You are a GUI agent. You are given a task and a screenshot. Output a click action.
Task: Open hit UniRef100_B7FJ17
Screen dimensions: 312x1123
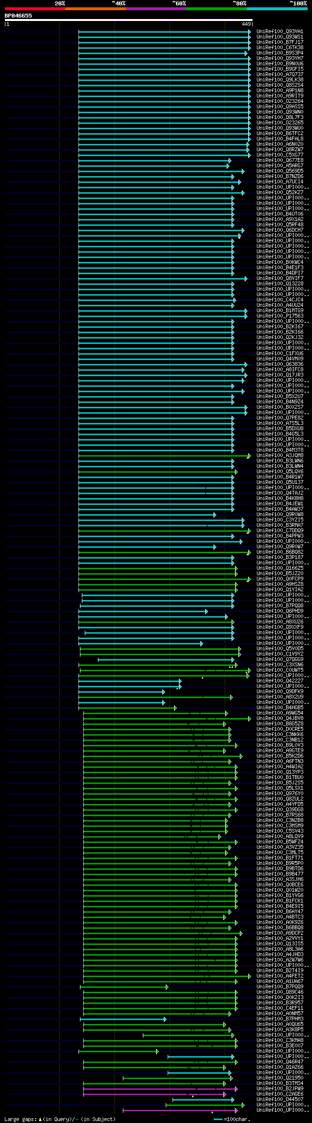[280, 42]
